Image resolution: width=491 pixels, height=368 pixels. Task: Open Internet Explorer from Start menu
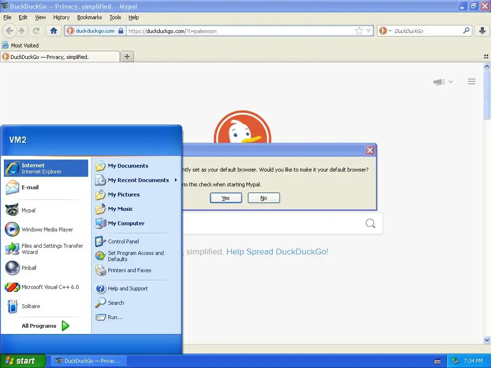coord(46,168)
